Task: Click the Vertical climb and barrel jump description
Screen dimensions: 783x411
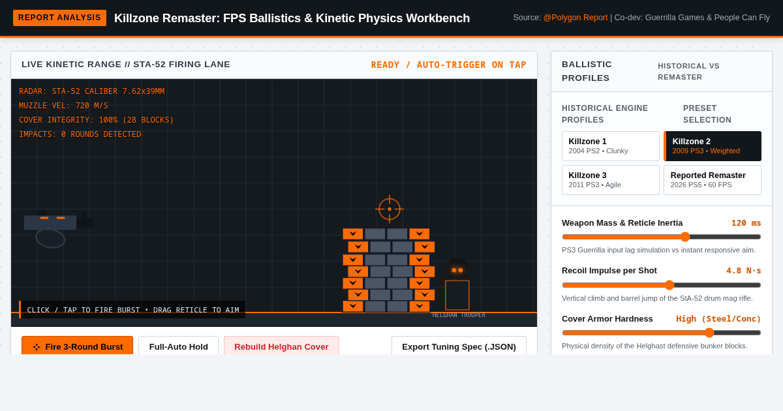Action: (x=657, y=298)
